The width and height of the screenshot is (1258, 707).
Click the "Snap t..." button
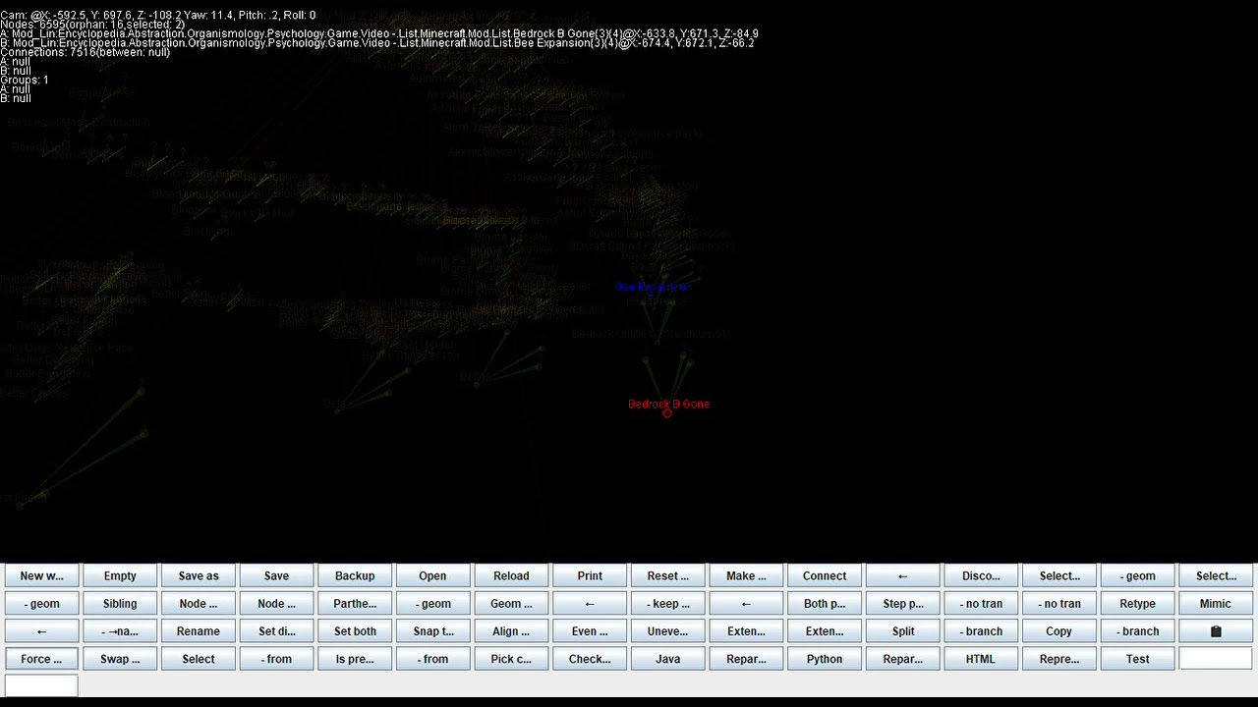point(432,631)
